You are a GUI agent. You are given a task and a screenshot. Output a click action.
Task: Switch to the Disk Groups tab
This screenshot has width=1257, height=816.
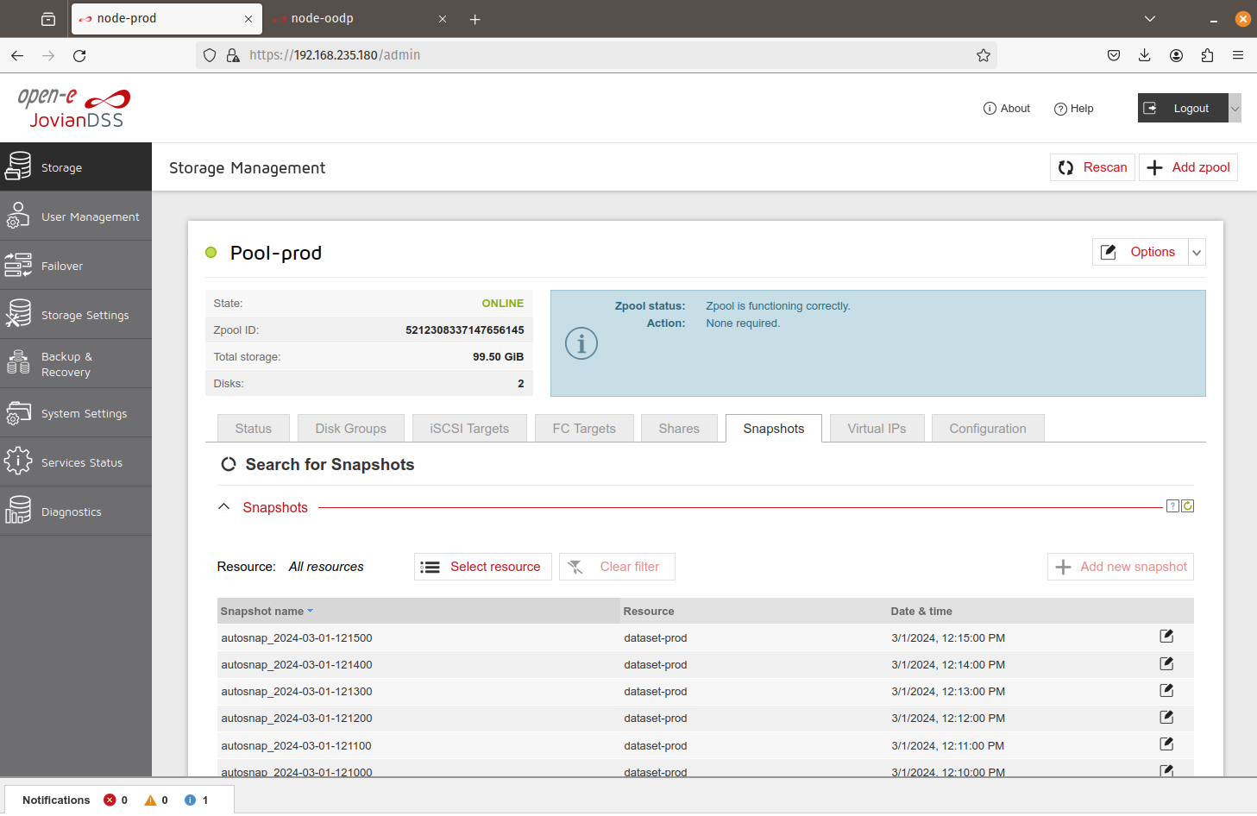[351, 429]
